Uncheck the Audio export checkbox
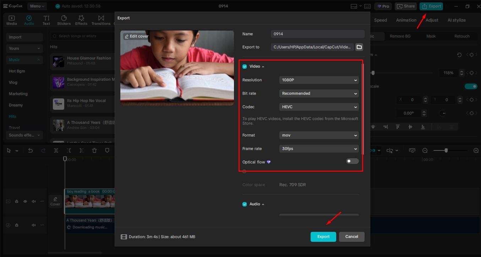The height and width of the screenshot is (257, 481). [245, 204]
